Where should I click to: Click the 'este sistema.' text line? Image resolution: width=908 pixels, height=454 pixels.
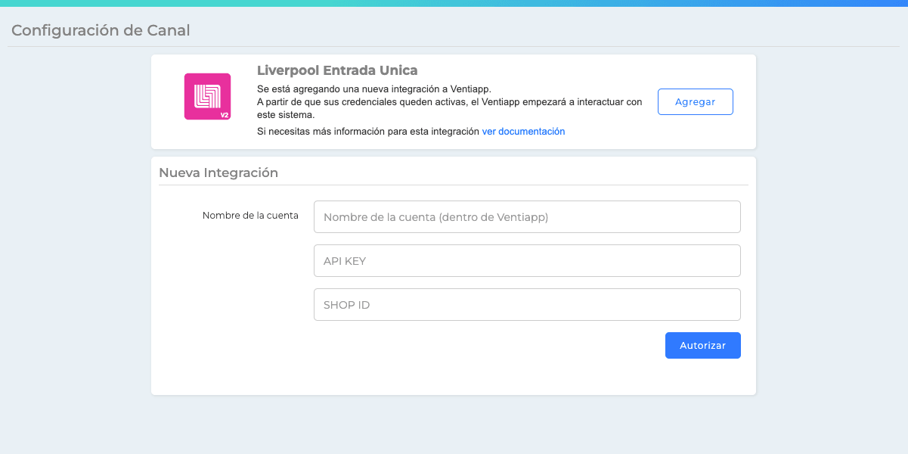(x=286, y=115)
